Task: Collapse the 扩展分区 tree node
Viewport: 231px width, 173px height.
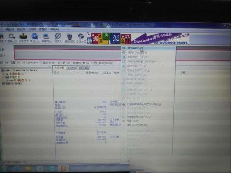Action: tap(4, 77)
